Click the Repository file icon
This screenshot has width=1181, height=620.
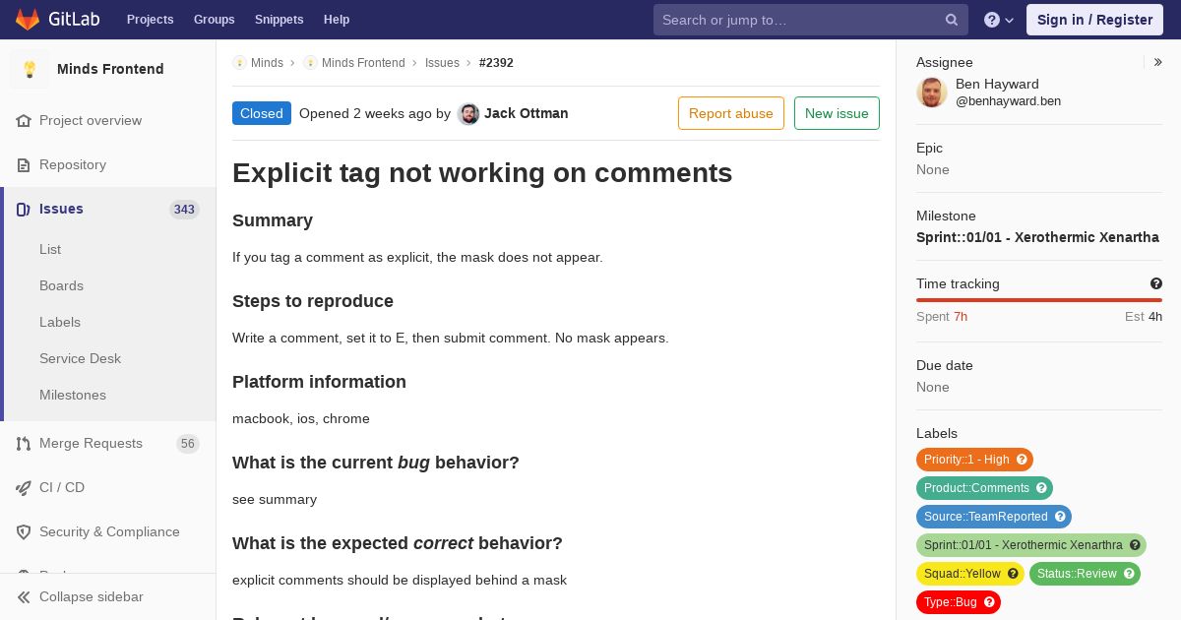(24, 164)
